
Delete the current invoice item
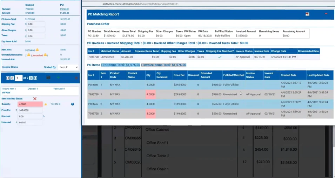pos(76,78)
